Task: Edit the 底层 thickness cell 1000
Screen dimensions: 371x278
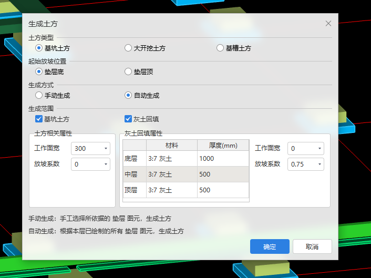Action: (x=223, y=159)
